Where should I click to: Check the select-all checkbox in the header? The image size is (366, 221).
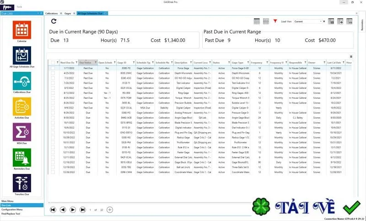click(x=53, y=63)
